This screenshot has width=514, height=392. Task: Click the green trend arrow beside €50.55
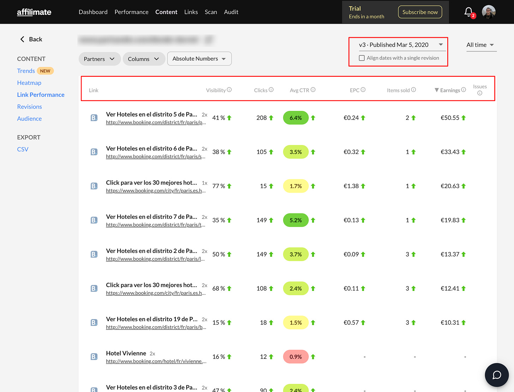click(464, 118)
